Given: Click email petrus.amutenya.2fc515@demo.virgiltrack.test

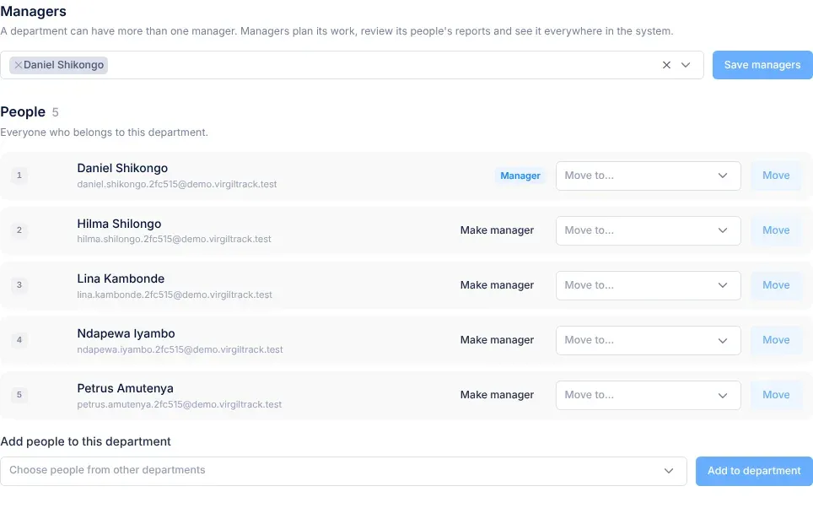Looking at the screenshot, I should (x=180, y=405).
